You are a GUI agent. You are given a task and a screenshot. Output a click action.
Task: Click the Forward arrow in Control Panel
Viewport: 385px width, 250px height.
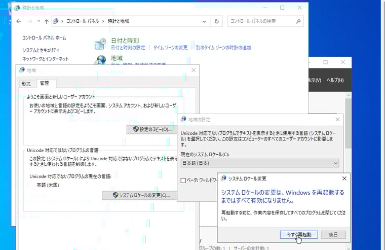tap(30, 21)
